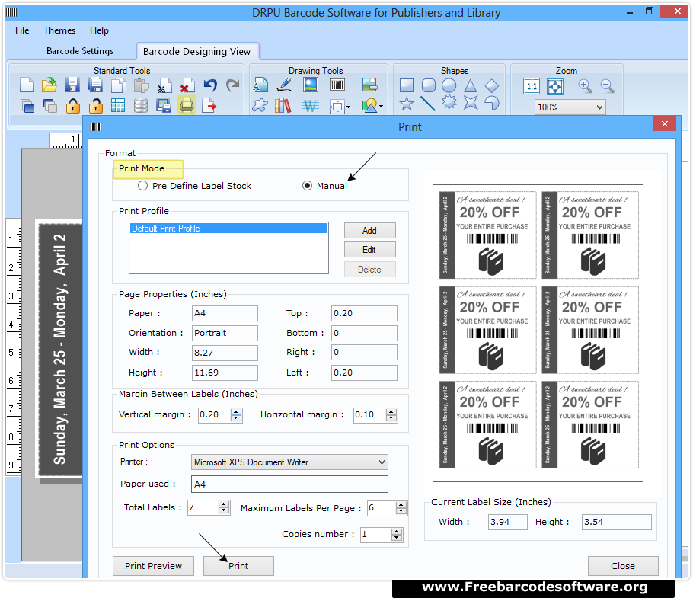Edit the selected print profile

tap(369, 250)
